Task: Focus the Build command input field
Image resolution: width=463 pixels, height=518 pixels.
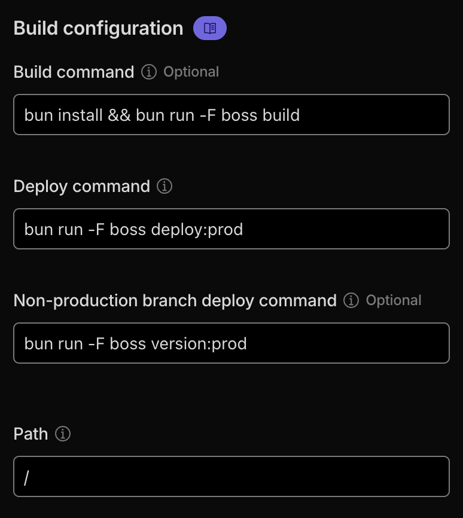Action: [x=231, y=114]
